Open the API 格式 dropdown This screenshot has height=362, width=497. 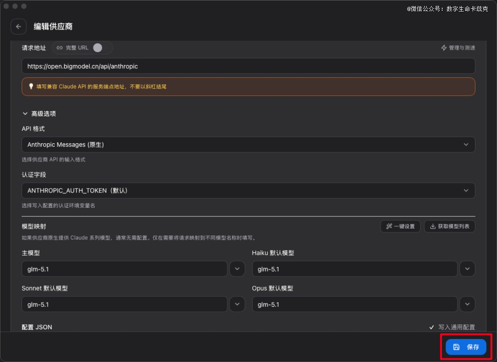tap(248, 145)
